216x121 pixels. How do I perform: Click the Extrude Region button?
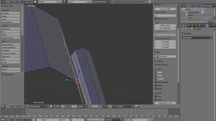tap(11, 45)
